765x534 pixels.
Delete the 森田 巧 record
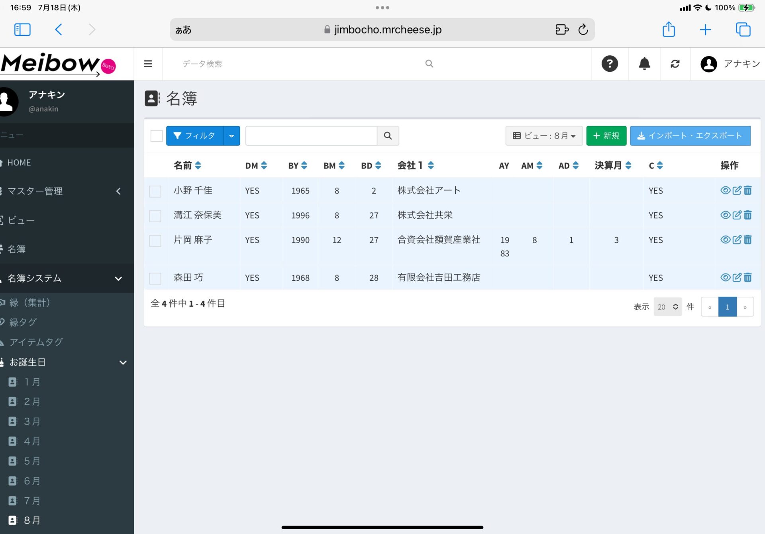tap(748, 278)
